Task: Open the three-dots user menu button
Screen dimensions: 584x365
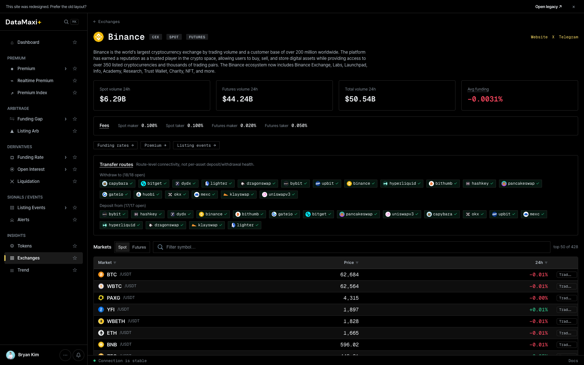Action: 65,355
